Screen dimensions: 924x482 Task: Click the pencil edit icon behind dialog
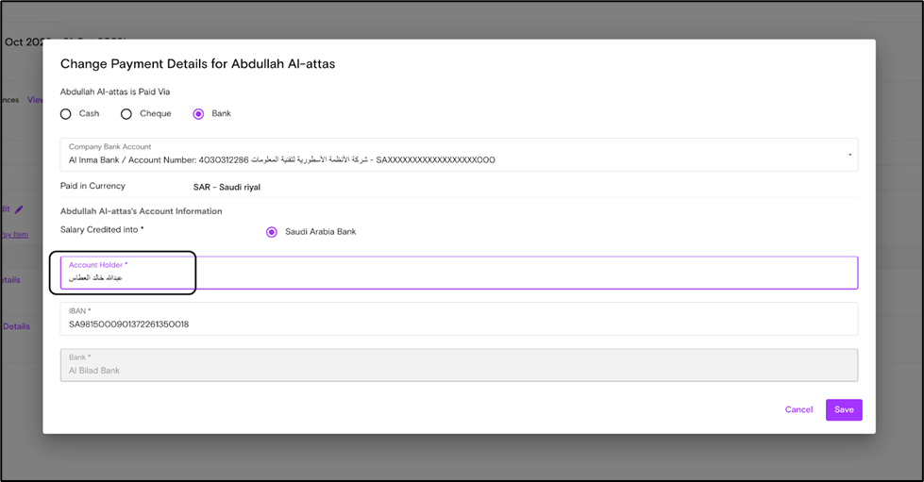click(19, 209)
